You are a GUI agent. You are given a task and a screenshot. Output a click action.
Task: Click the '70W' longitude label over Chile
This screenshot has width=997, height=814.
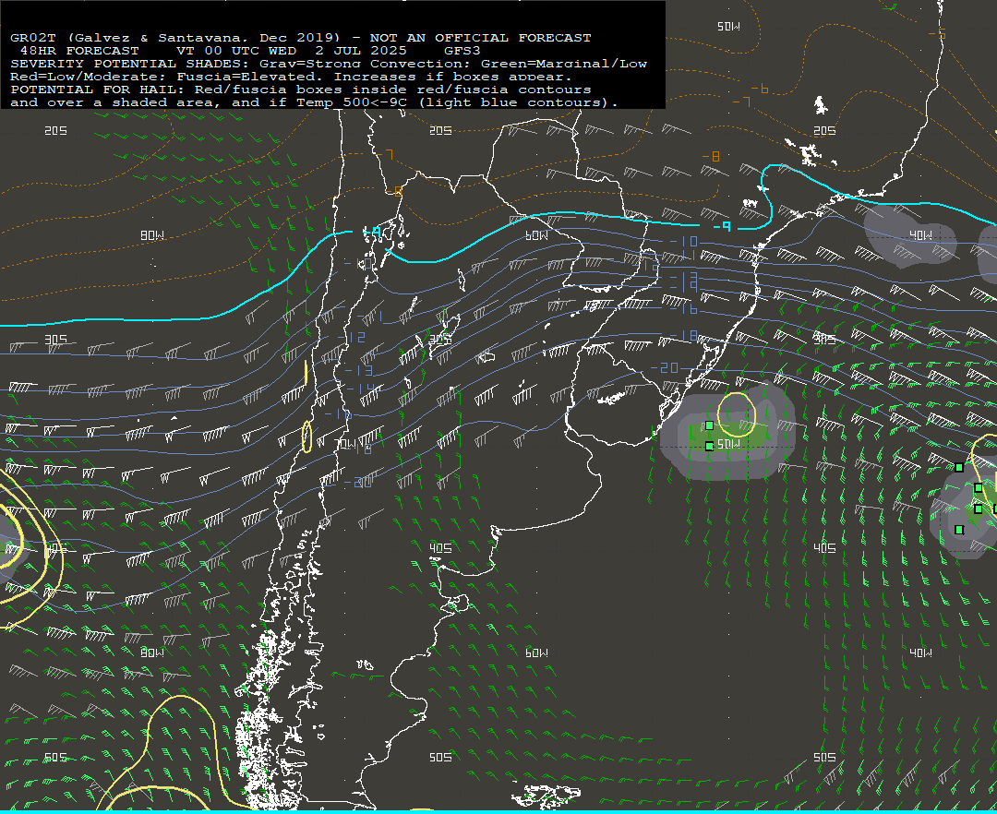pyautogui.click(x=346, y=444)
